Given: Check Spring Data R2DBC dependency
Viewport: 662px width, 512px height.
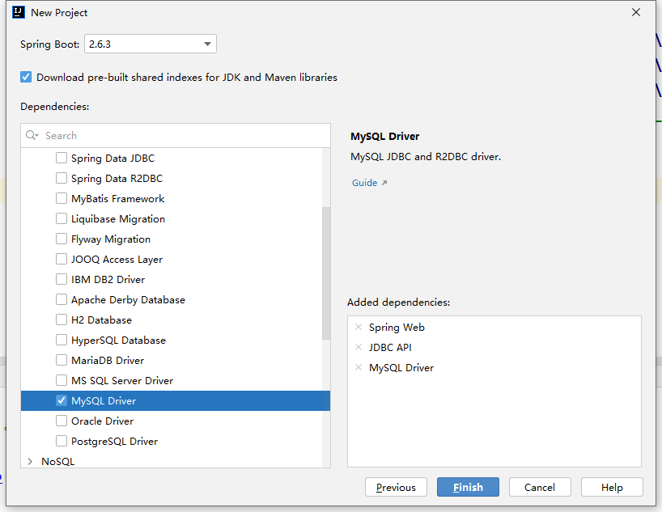Looking at the screenshot, I should [62, 179].
